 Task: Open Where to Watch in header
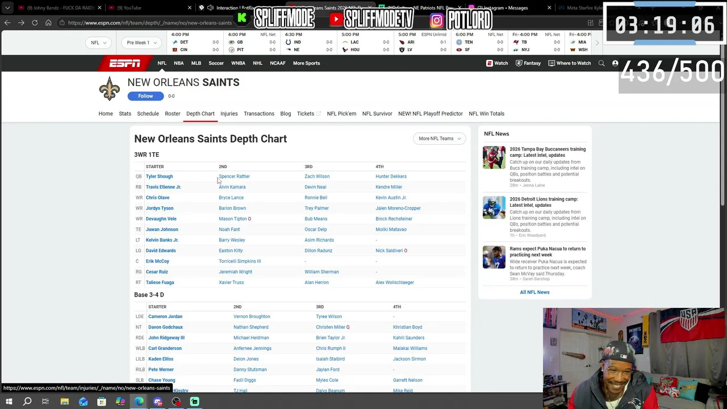tap(569, 63)
